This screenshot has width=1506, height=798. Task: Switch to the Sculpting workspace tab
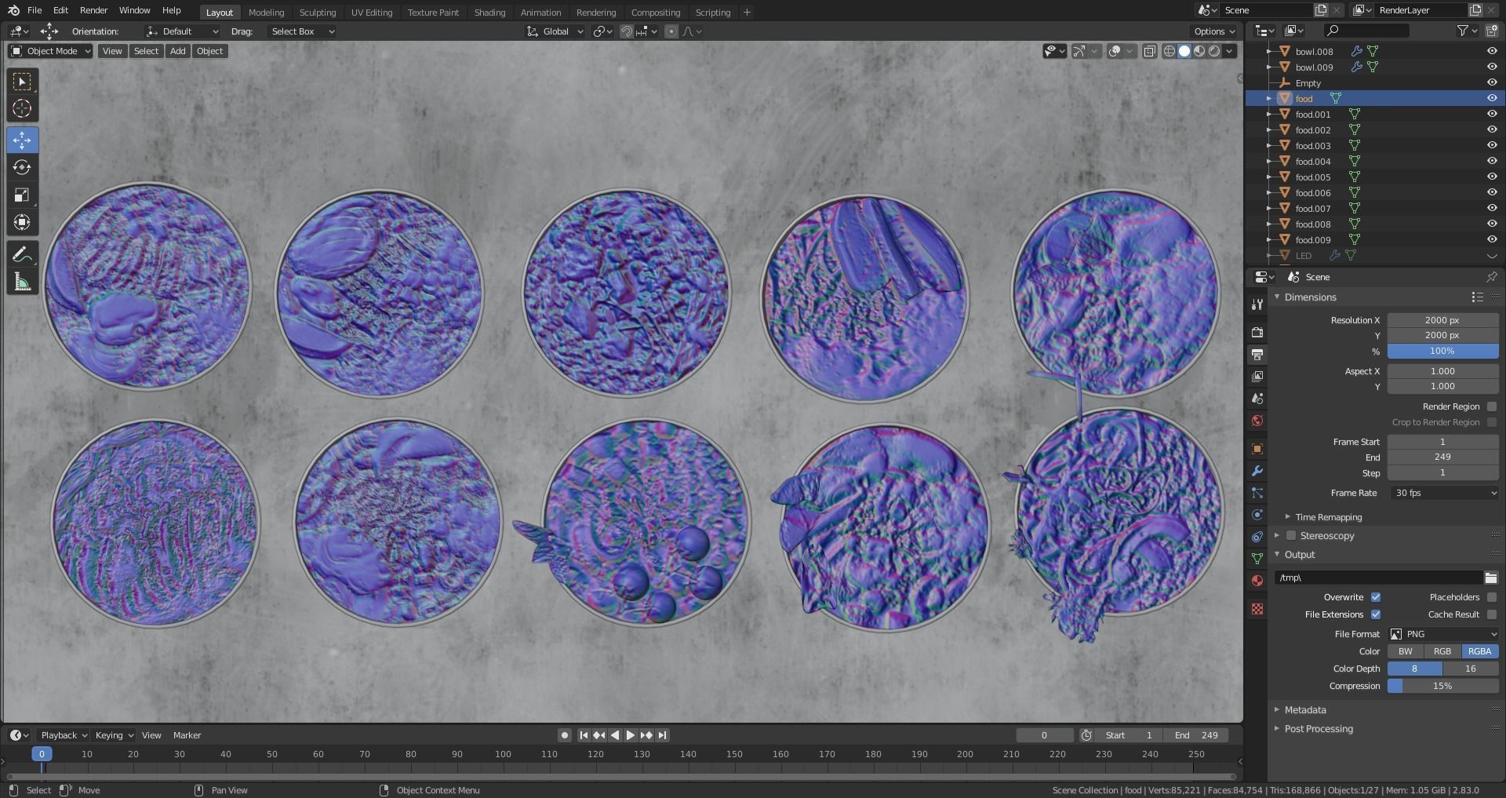tap(318, 13)
